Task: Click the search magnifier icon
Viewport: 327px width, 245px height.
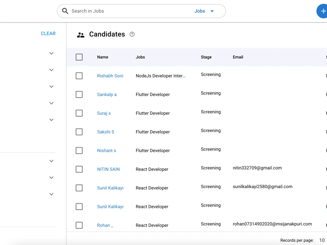Action: point(65,11)
